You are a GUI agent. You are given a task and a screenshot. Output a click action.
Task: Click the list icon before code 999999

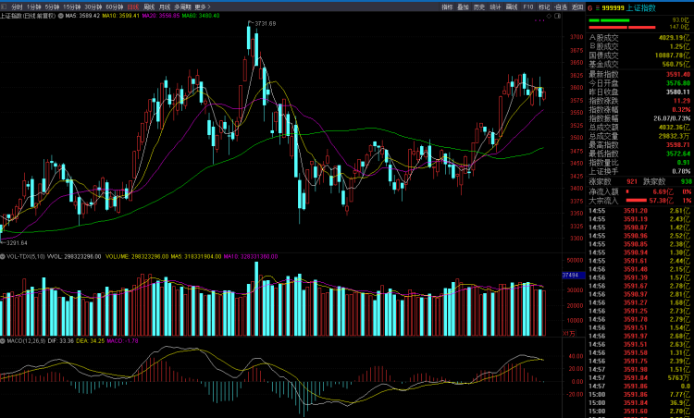coord(596,7)
